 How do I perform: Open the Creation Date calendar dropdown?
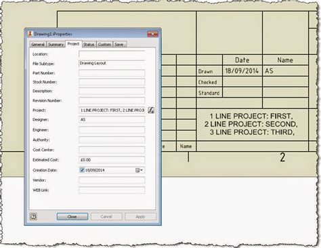click(139, 170)
